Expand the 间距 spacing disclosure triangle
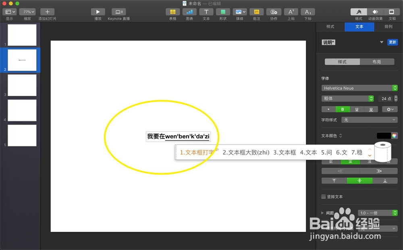Viewport: 403px width, 250px height. [322, 213]
